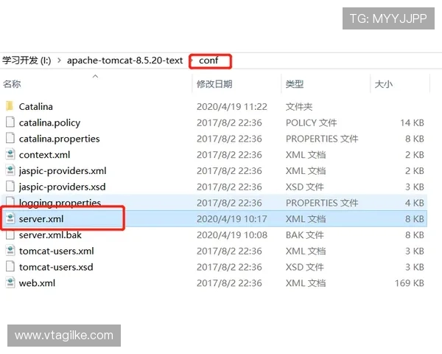The width and height of the screenshot is (442, 354).
Task: Click the web.xml file icon
Action: point(10,283)
